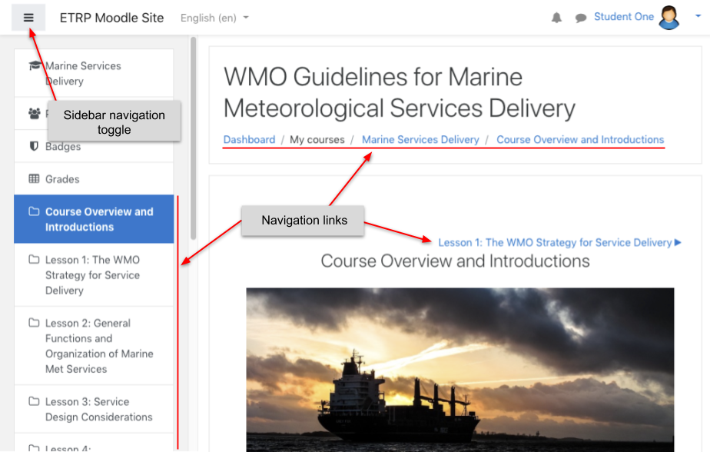Expand the user menu dropdown arrow
Screen dimensions: 710x452
click(x=698, y=16)
